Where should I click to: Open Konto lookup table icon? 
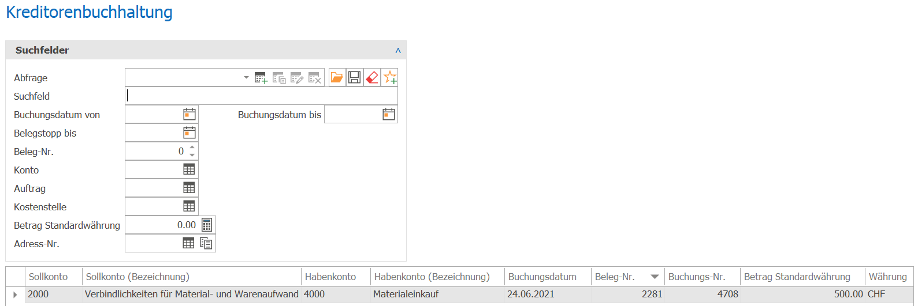coord(189,169)
